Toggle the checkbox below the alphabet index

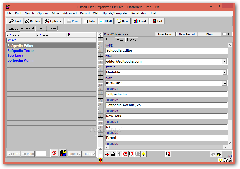pos(100,156)
